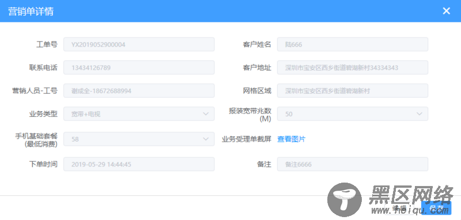
Task: Focus the 客户姓名 field containing 陆666
Action: click(353, 45)
